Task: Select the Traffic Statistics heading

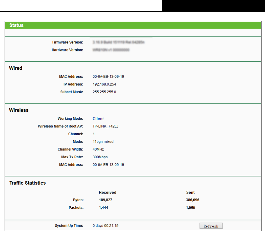Action: click(27, 183)
